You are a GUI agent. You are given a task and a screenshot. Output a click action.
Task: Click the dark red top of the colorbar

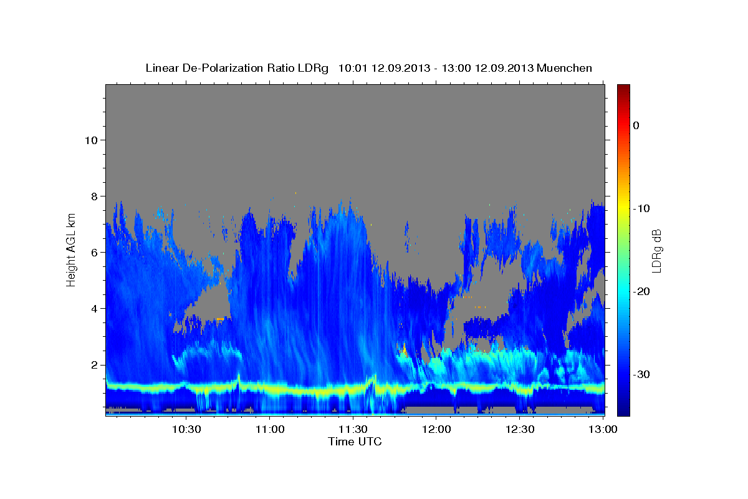(623, 89)
